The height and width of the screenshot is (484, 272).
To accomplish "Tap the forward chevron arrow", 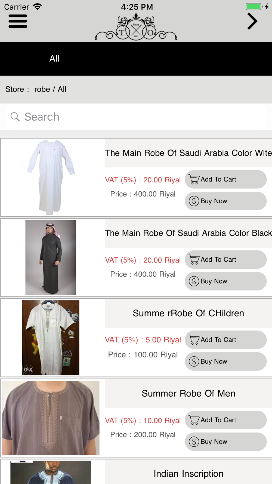I will click(x=252, y=21).
